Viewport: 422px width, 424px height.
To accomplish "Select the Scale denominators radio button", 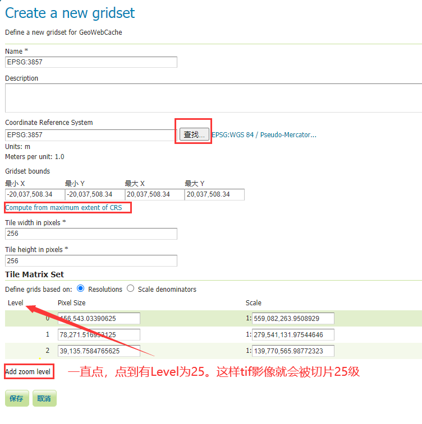I will click(131, 288).
